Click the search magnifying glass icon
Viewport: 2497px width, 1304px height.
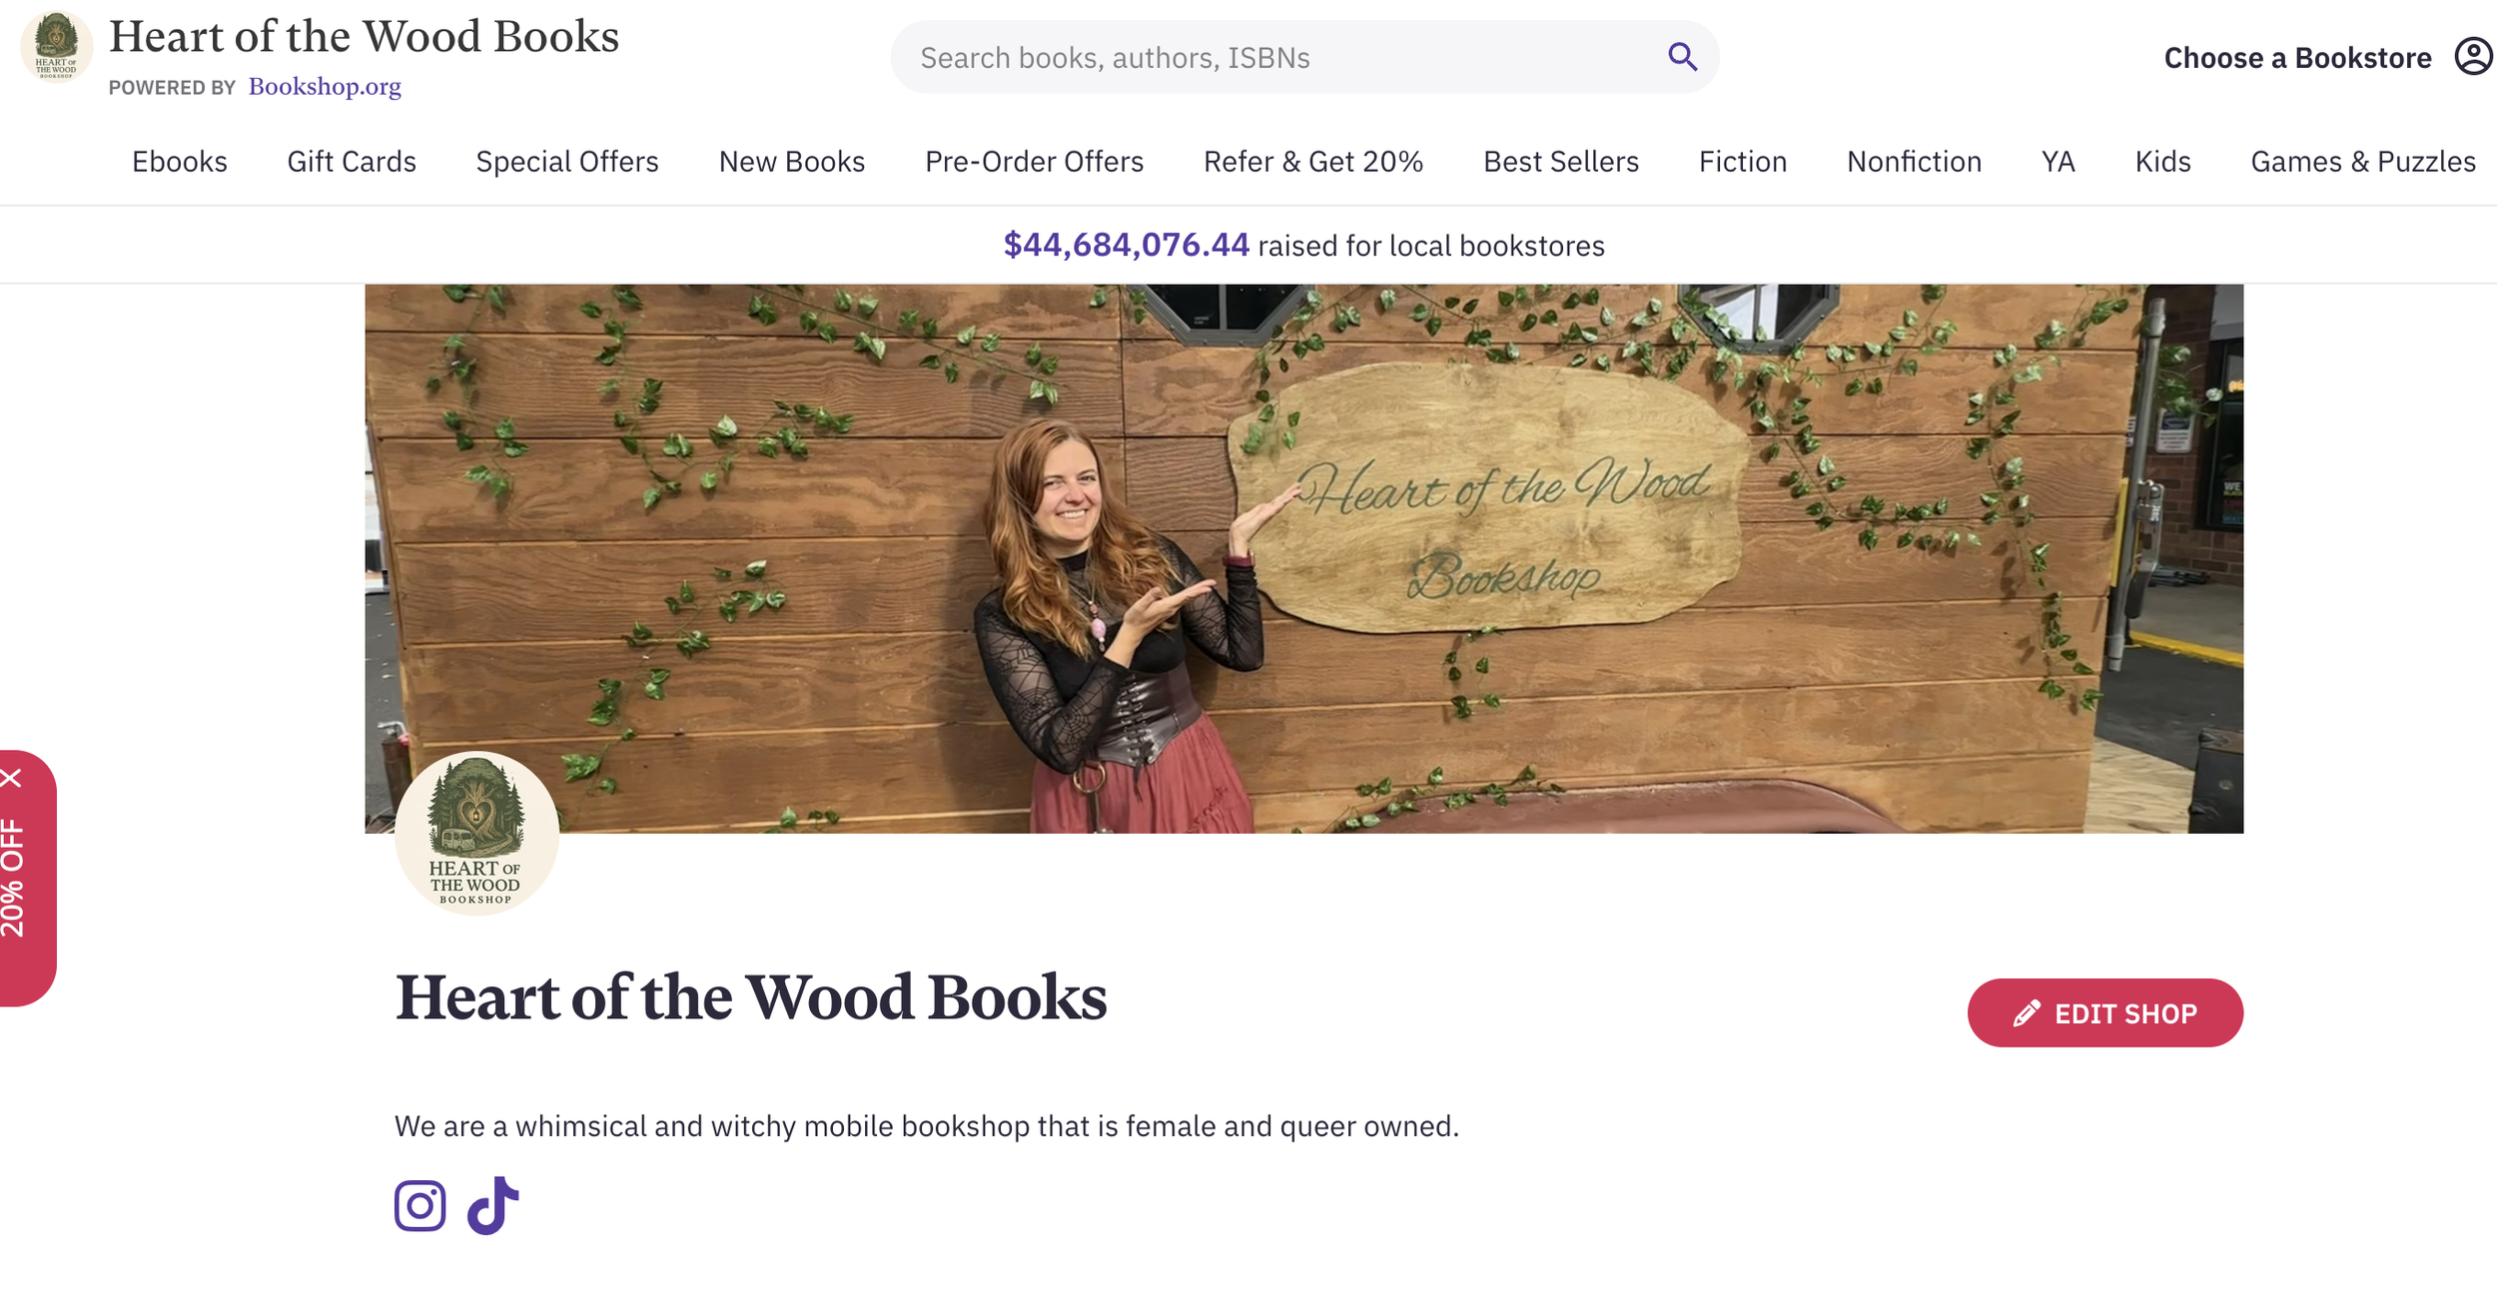click(x=1682, y=57)
